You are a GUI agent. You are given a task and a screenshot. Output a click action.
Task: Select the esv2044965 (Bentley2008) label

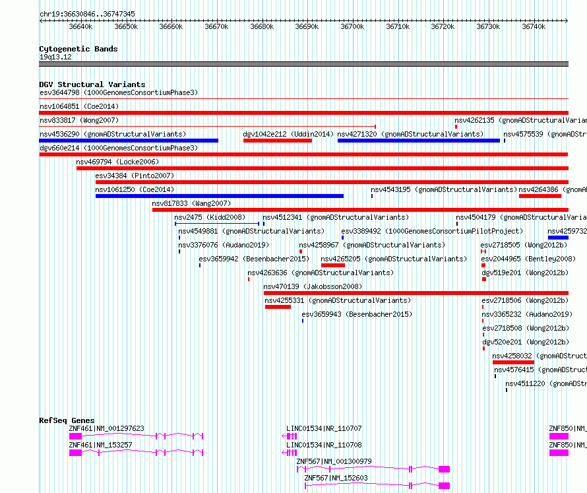[528, 259]
